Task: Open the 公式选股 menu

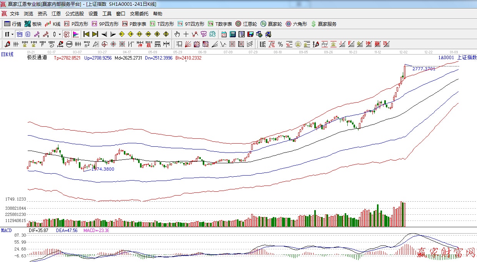Action: [x=74, y=14]
